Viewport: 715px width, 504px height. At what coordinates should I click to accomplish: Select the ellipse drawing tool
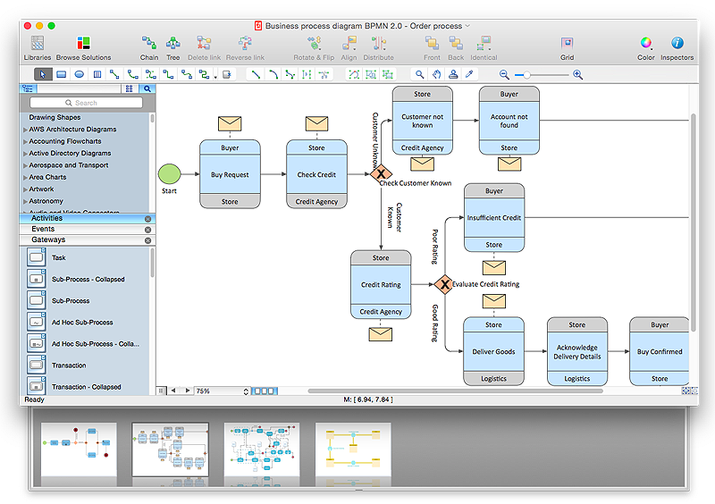click(80, 74)
